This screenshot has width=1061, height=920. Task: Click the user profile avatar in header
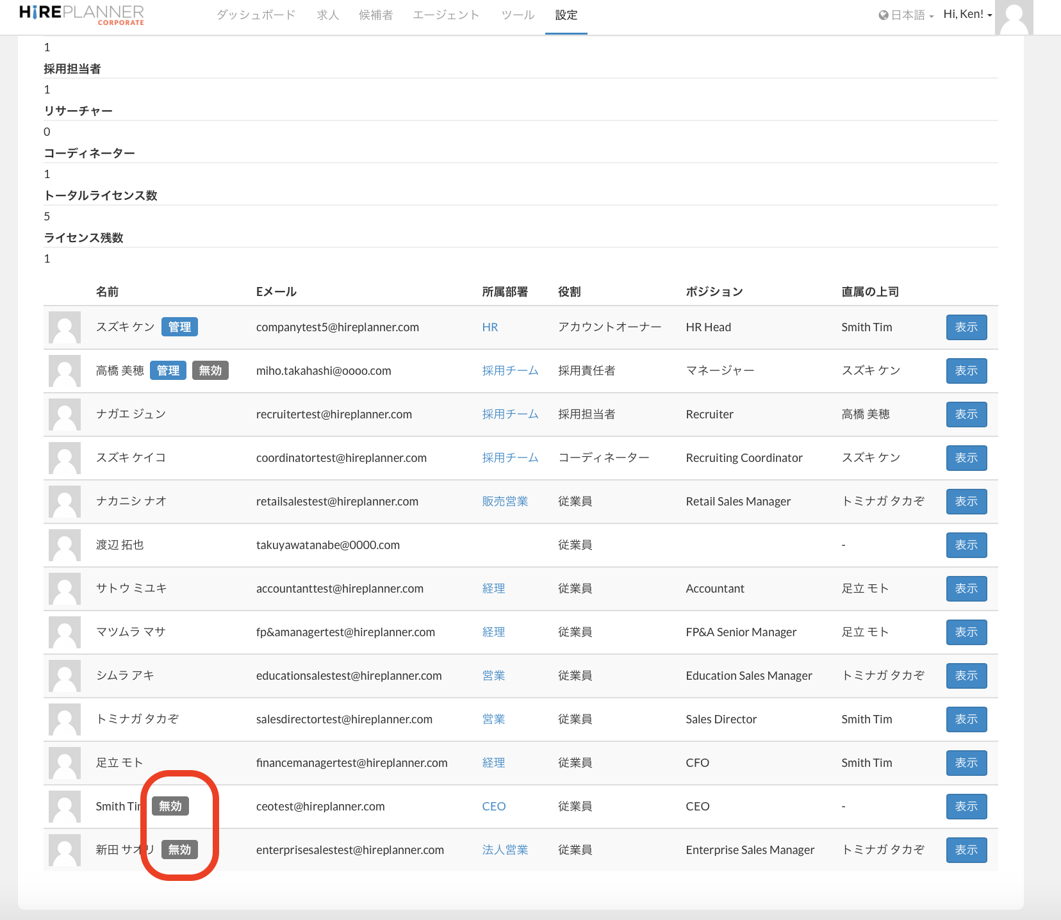tap(1014, 17)
